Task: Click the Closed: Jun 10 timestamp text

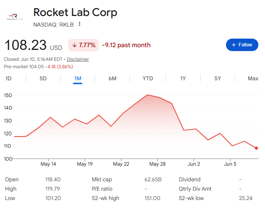Action: coord(33,59)
